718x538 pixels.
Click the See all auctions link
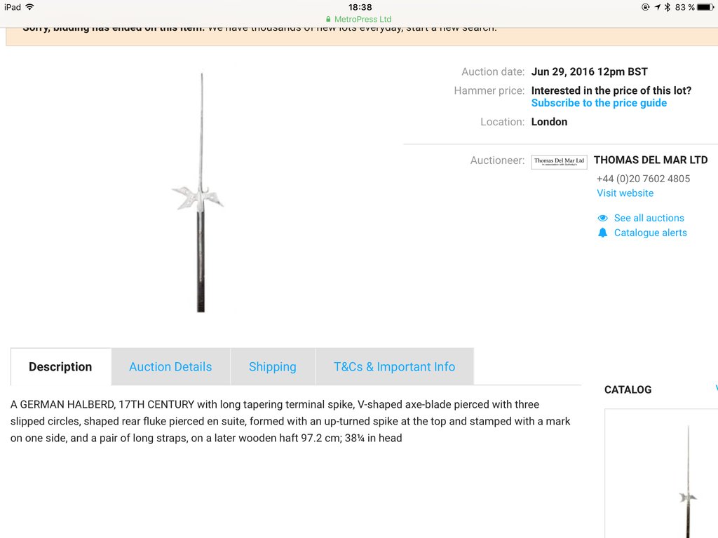(649, 219)
